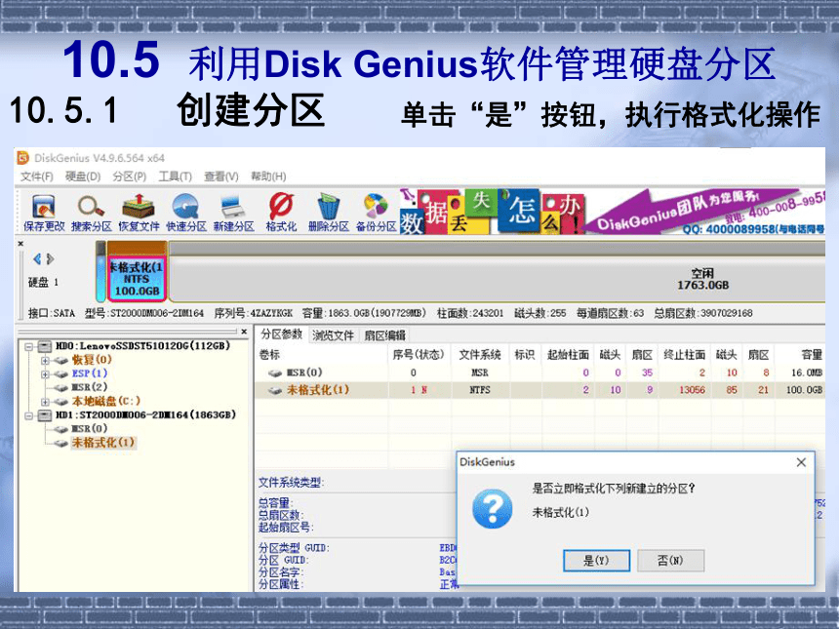Expand the 本地磁盘(C:) tree node
The height and width of the screenshot is (629, 839).
coord(46,402)
